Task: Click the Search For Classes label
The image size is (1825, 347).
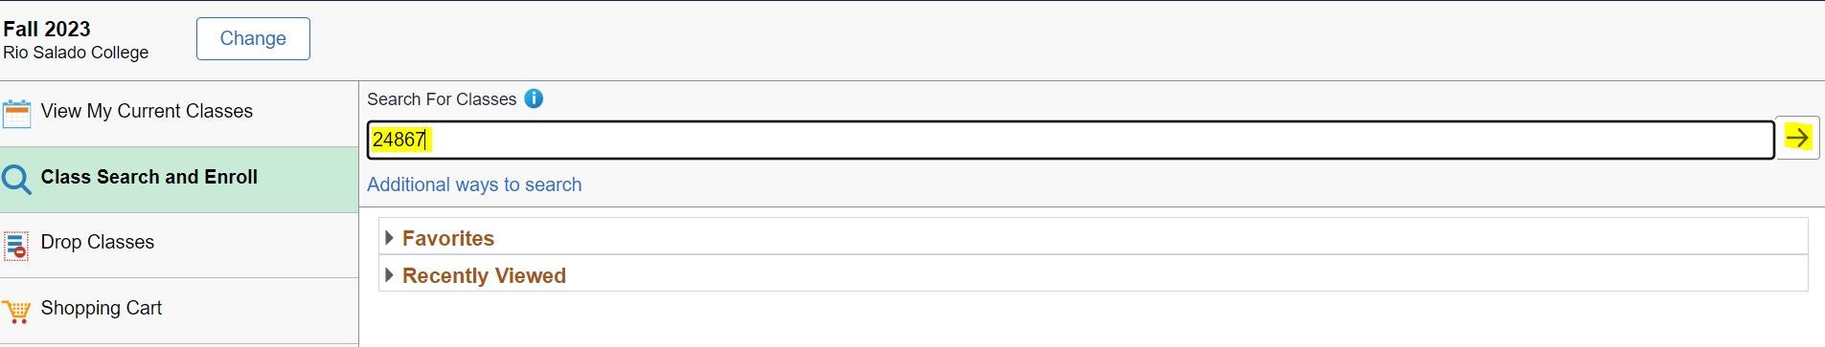Action: (x=442, y=99)
